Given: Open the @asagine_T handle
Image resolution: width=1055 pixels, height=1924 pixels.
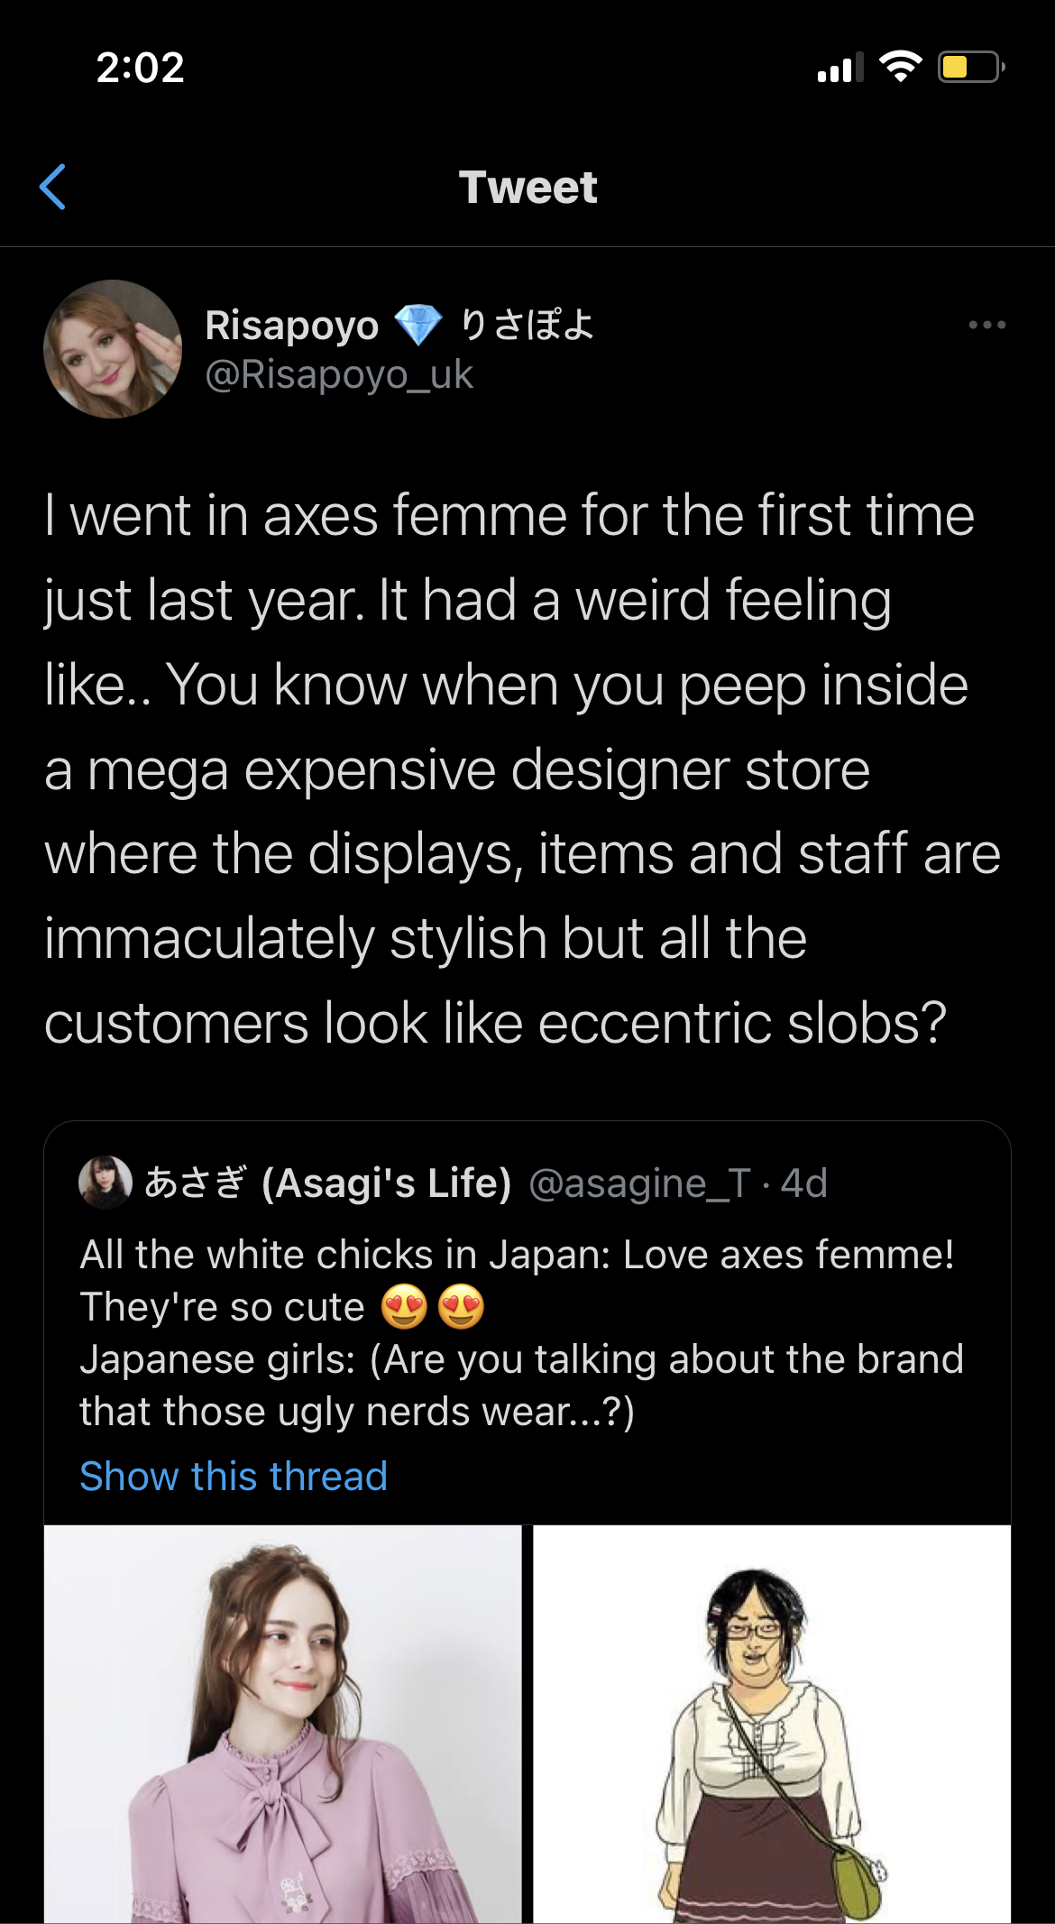Looking at the screenshot, I should pos(639,1183).
